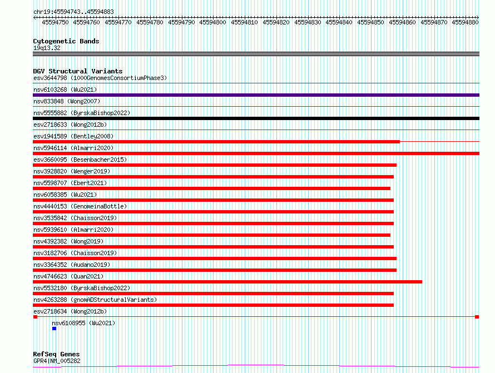495x373 pixels.
Task: Click the chr19:45594743..45594883 region label
Action: (x=73, y=12)
